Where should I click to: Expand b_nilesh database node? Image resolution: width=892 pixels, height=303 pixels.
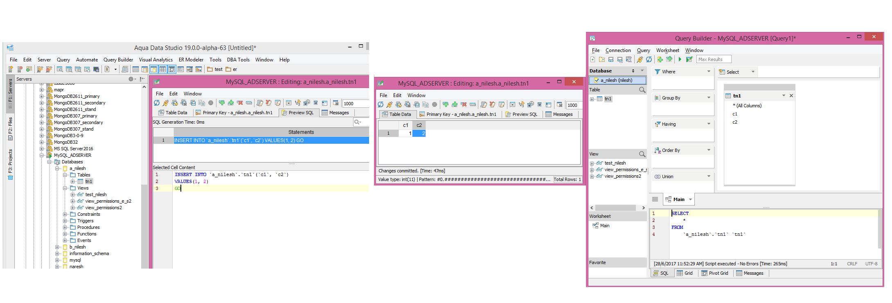tap(57, 247)
